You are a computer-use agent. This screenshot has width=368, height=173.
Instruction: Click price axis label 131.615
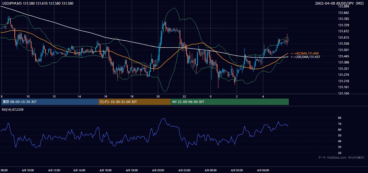tap(344, 37)
